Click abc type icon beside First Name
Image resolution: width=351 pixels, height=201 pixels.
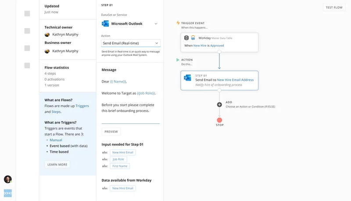point(105,166)
